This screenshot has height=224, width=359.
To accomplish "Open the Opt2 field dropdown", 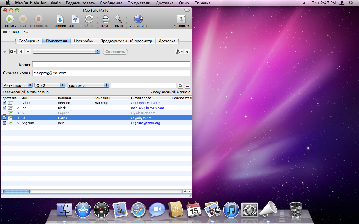I will 50,85.
